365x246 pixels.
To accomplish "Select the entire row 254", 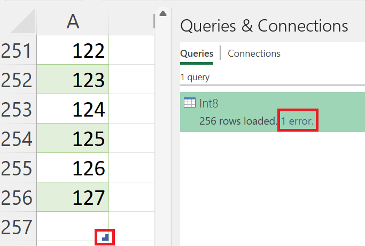I will coord(18,139).
